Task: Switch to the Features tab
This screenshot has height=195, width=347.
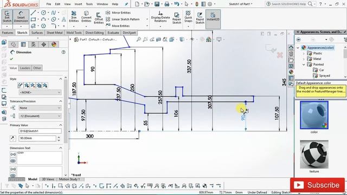Action: coord(8,32)
